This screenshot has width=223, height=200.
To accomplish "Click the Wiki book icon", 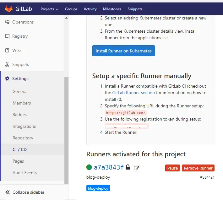I will tap(7, 50).
